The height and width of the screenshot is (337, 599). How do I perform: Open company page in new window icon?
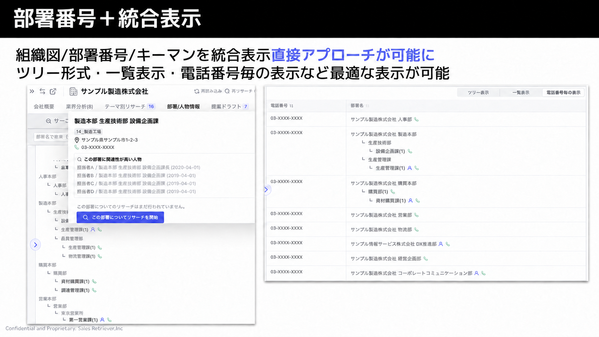tap(53, 91)
